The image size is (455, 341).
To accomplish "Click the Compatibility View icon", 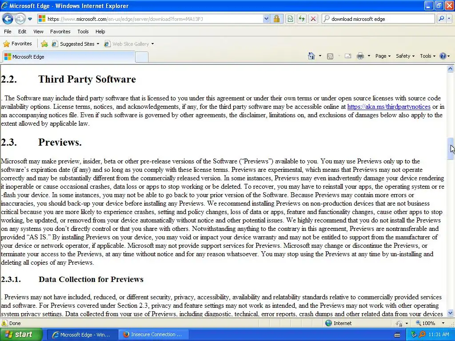I will coord(290,19).
